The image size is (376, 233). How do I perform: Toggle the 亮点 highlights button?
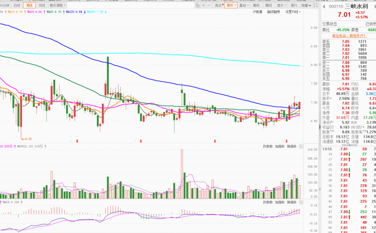(219, 5)
